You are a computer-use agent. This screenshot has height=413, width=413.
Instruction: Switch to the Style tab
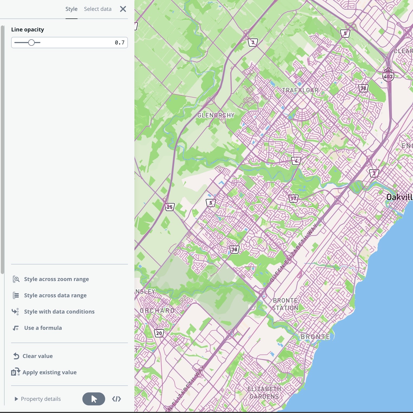71,9
